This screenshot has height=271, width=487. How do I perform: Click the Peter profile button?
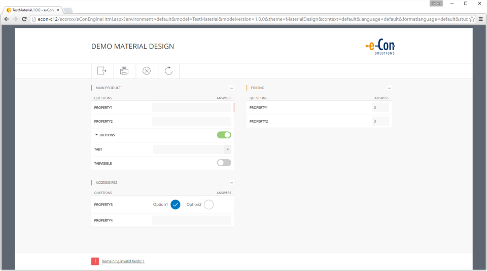pos(436,4)
